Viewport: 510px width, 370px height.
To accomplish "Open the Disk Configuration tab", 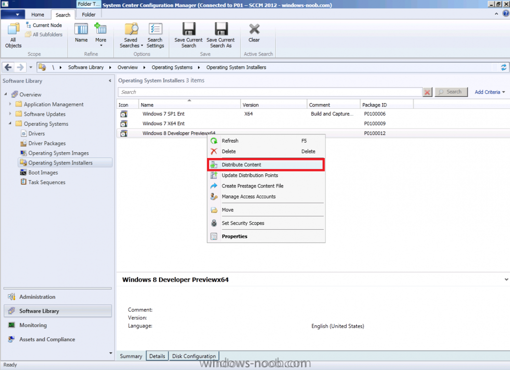I will click(194, 356).
